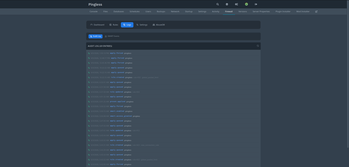Viewport: 349px width, 167px height.
Task: Click apply.queued entry at 10:22:22 AM
Action: pyautogui.click(x=118, y=68)
